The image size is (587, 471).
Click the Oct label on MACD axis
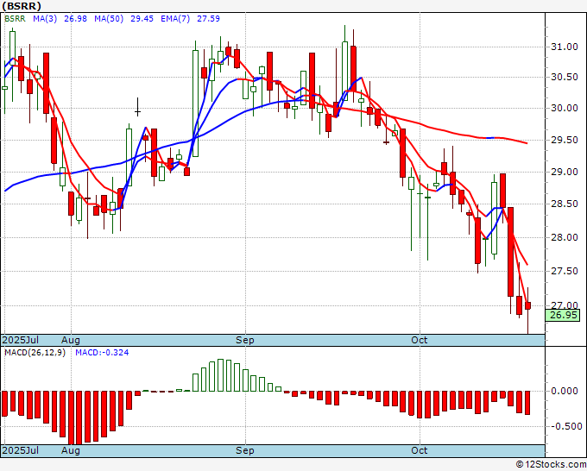(419, 450)
